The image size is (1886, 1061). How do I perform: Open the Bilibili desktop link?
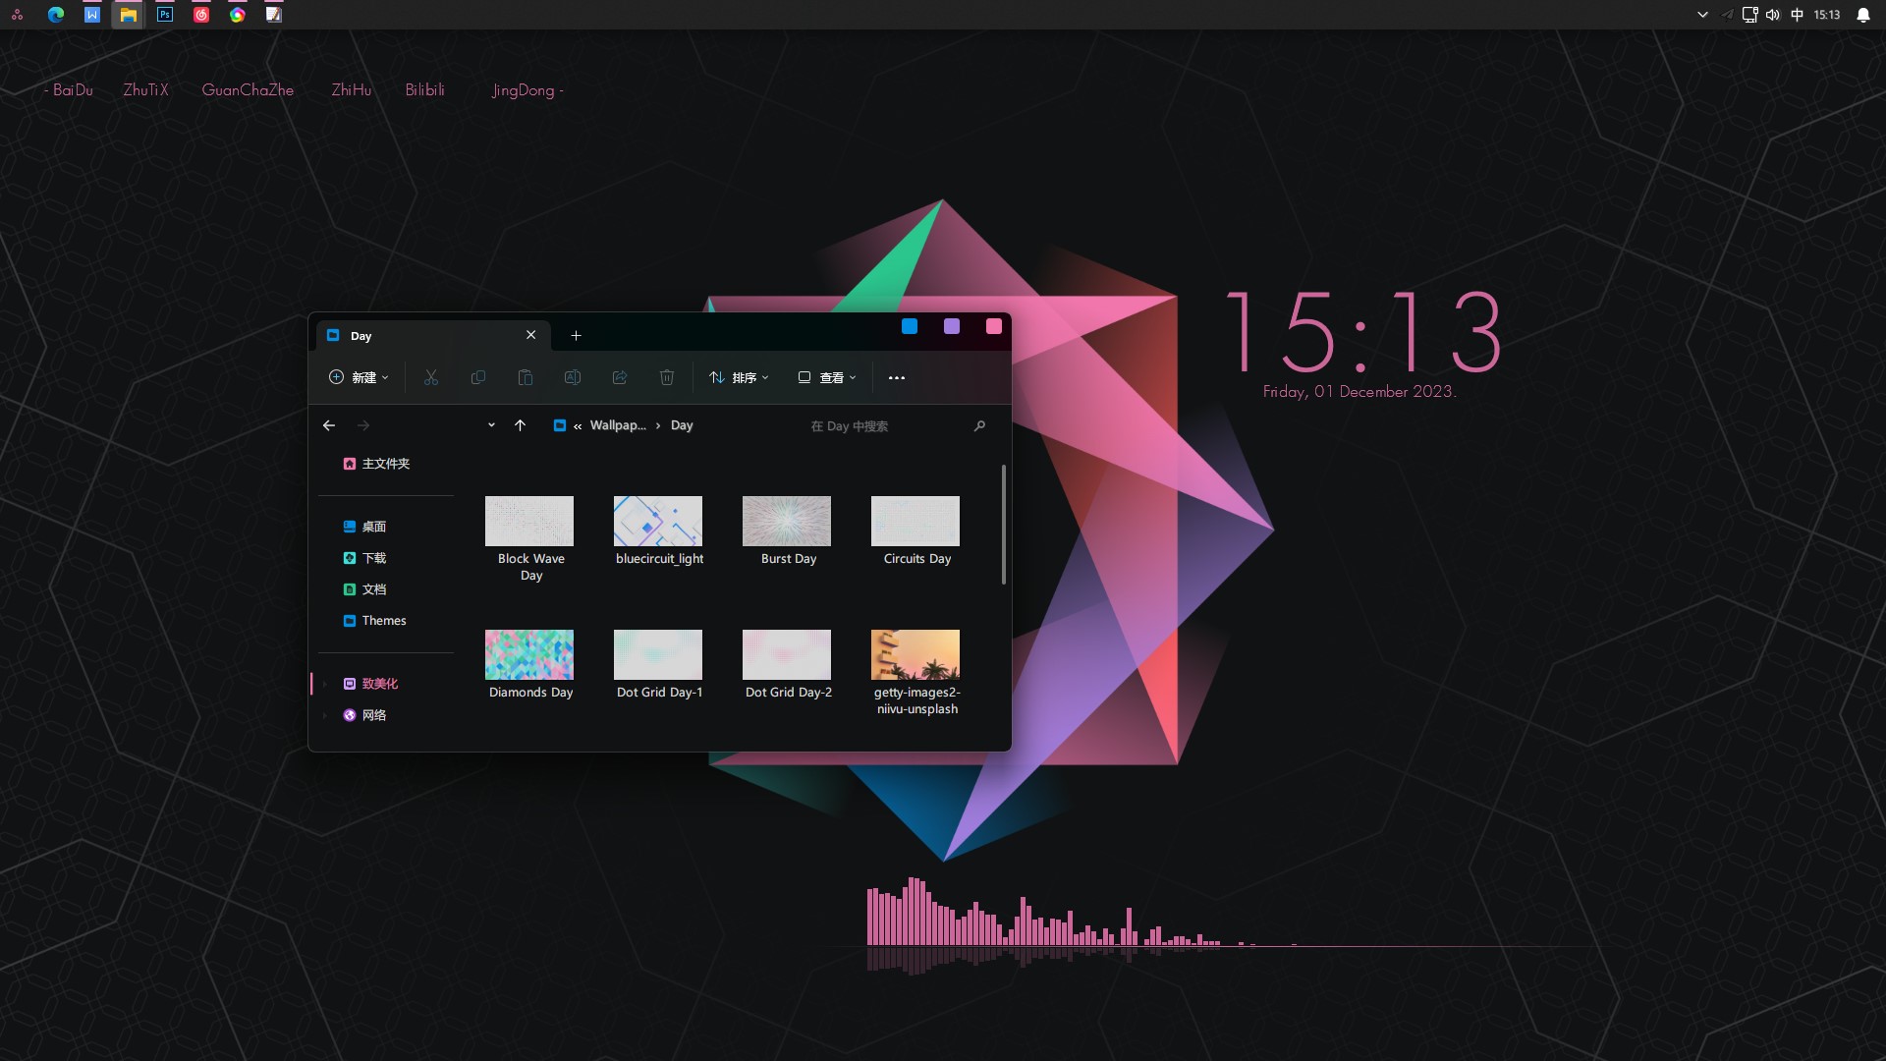pos(424,89)
